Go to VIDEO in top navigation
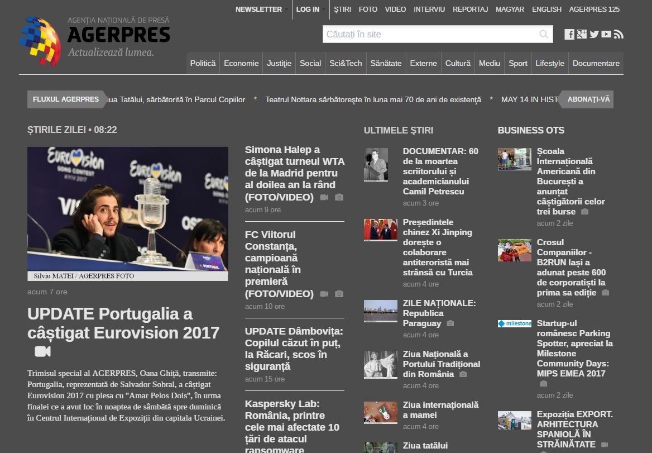This screenshot has height=453, width=652. 395,9
